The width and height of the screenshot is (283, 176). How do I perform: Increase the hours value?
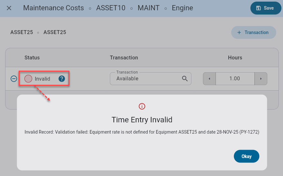[261, 79]
